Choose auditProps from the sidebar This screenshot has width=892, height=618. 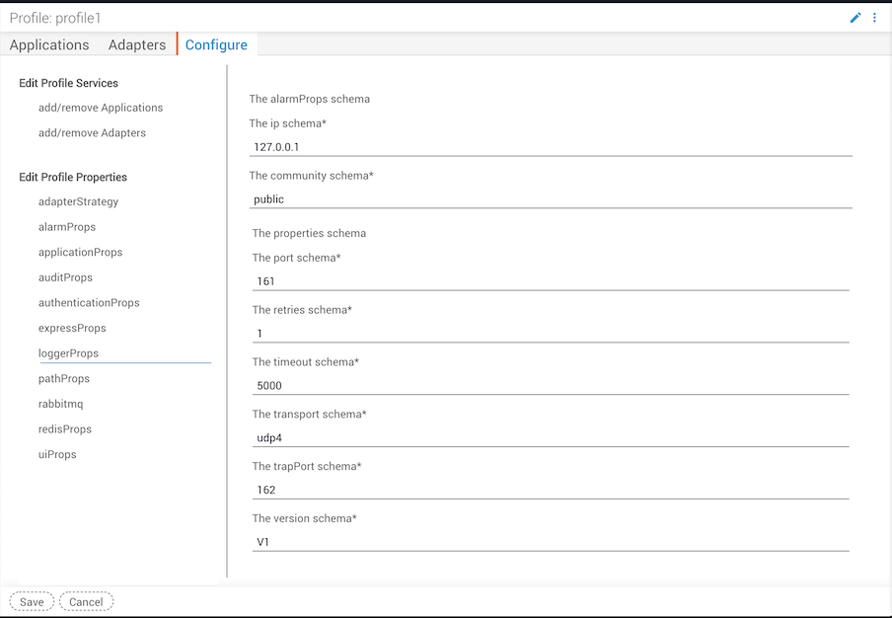tap(65, 277)
